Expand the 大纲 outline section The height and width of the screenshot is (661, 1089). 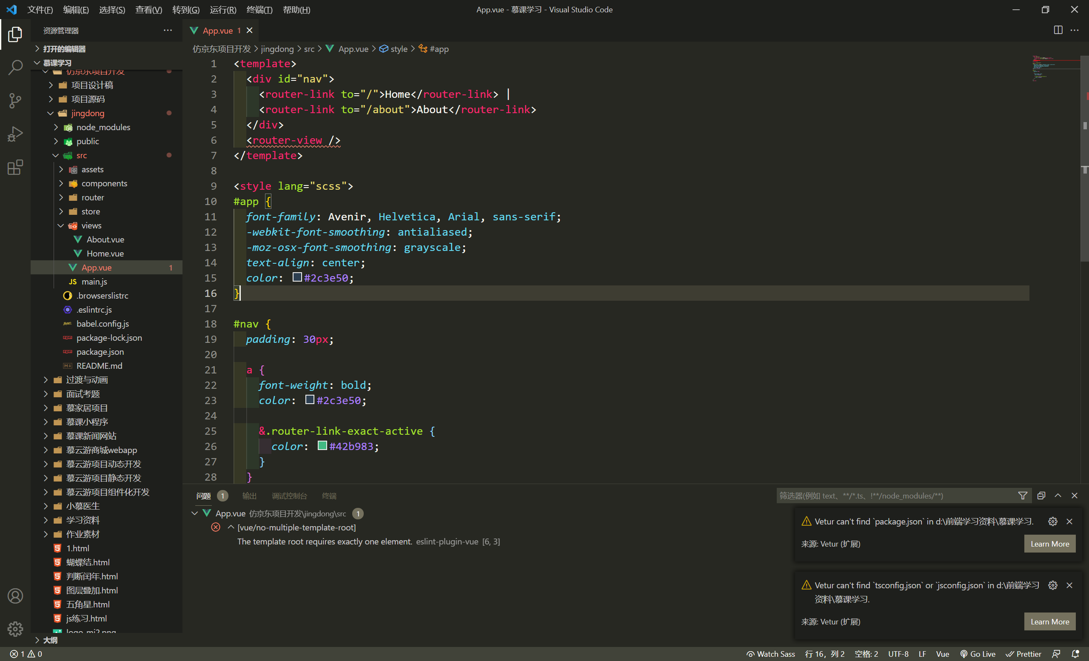pyautogui.click(x=50, y=640)
